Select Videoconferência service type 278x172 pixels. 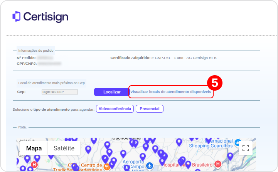coord(115,109)
